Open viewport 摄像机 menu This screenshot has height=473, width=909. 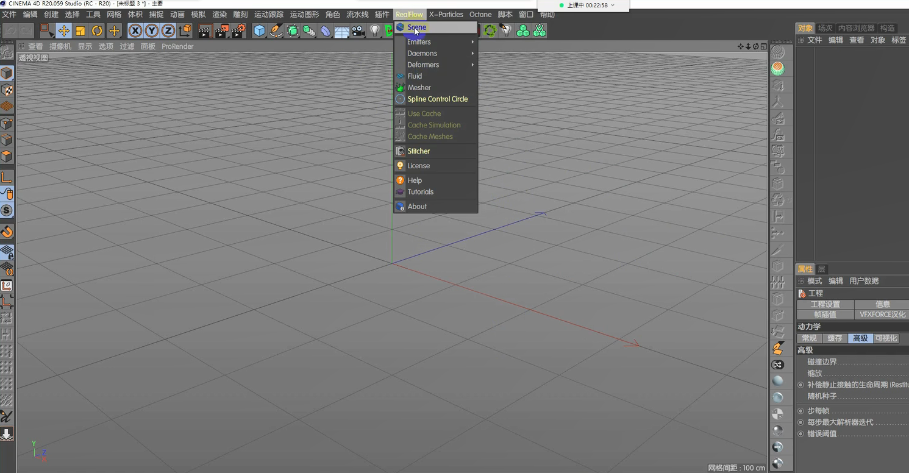[60, 46]
